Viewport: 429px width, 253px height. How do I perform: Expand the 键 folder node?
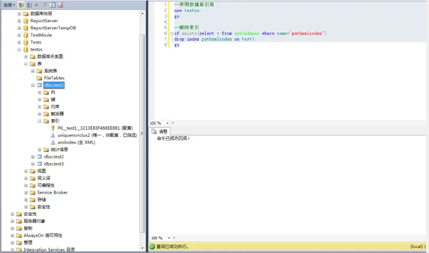point(39,100)
